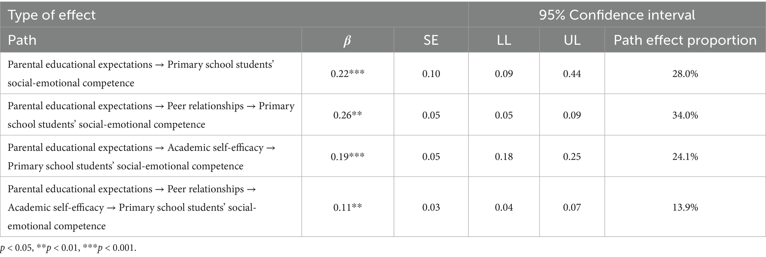Image resolution: width=766 pixels, height=257 pixels.
Task: Click the 0.22*** beta value
Action: [347, 74]
